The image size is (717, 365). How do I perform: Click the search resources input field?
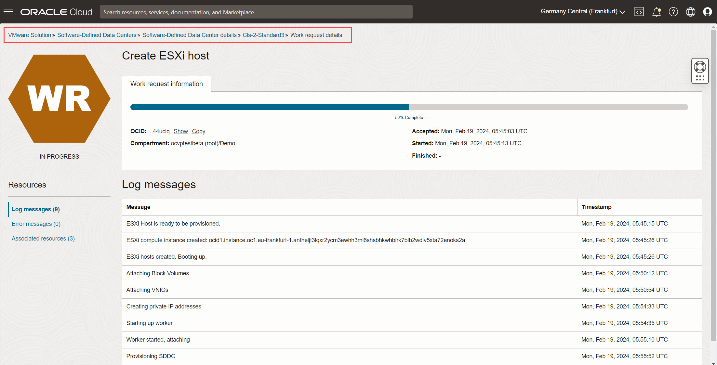256,12
